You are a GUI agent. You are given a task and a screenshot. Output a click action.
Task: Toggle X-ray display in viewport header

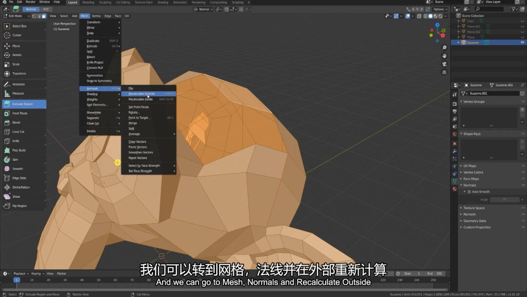click(419, 16)
